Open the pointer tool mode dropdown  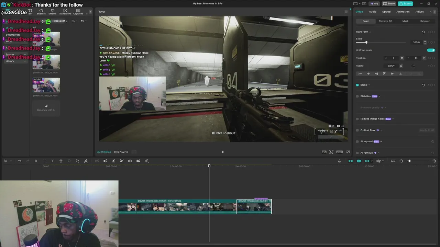[11, 161]
